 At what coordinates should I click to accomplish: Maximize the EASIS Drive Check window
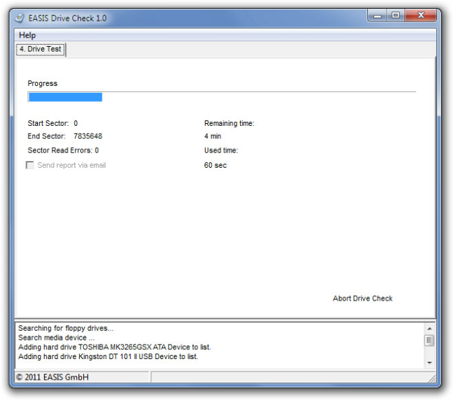pyautogui.click(x=396, y=15)
